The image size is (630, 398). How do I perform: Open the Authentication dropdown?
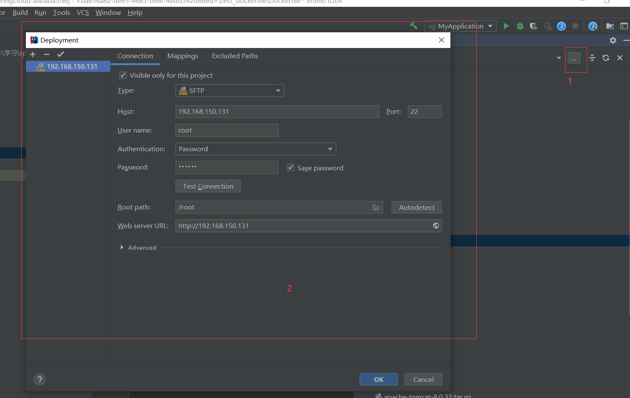256,149
